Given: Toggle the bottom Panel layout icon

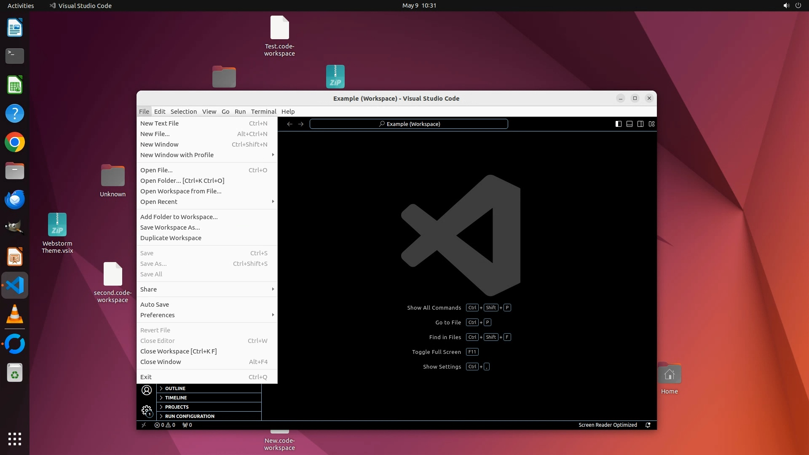Looking at the screenshot, I should click(629, 124).
